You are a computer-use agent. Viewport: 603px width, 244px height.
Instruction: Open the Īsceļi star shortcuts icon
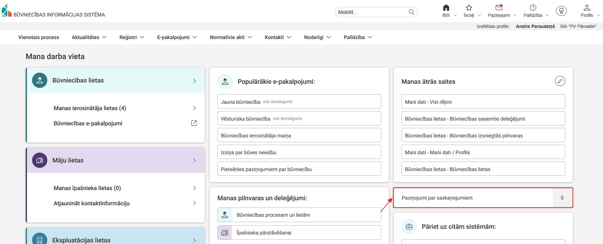tap(469, 8)
